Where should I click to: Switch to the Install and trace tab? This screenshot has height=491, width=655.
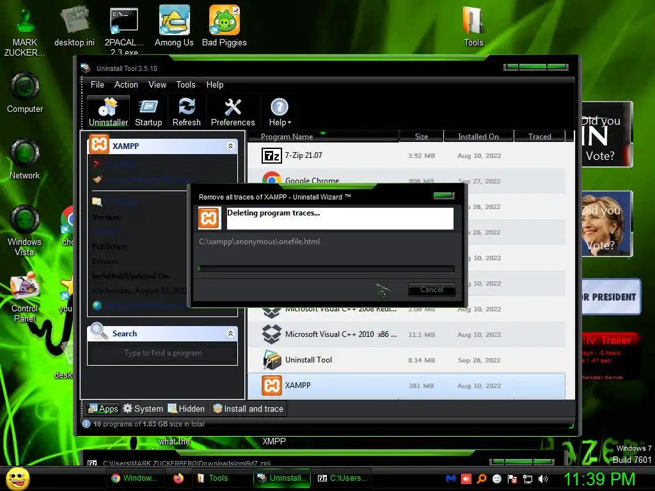(x=248, y=409)
